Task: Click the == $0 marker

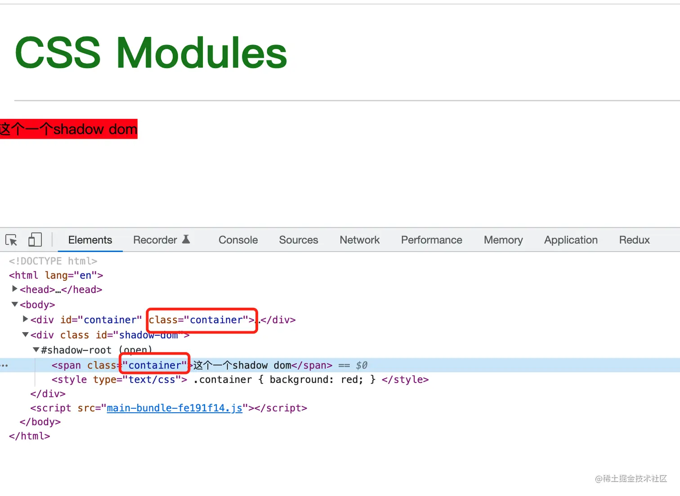Action: tap(353, 365)
